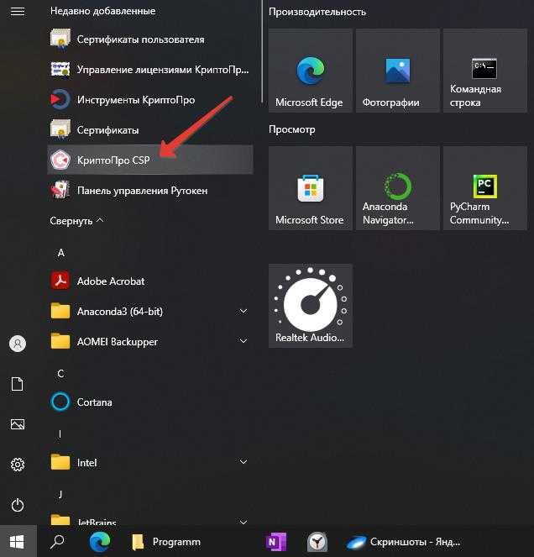Open Settings gear in Start sidebar

pyautogui.click(x=18, y=465)
